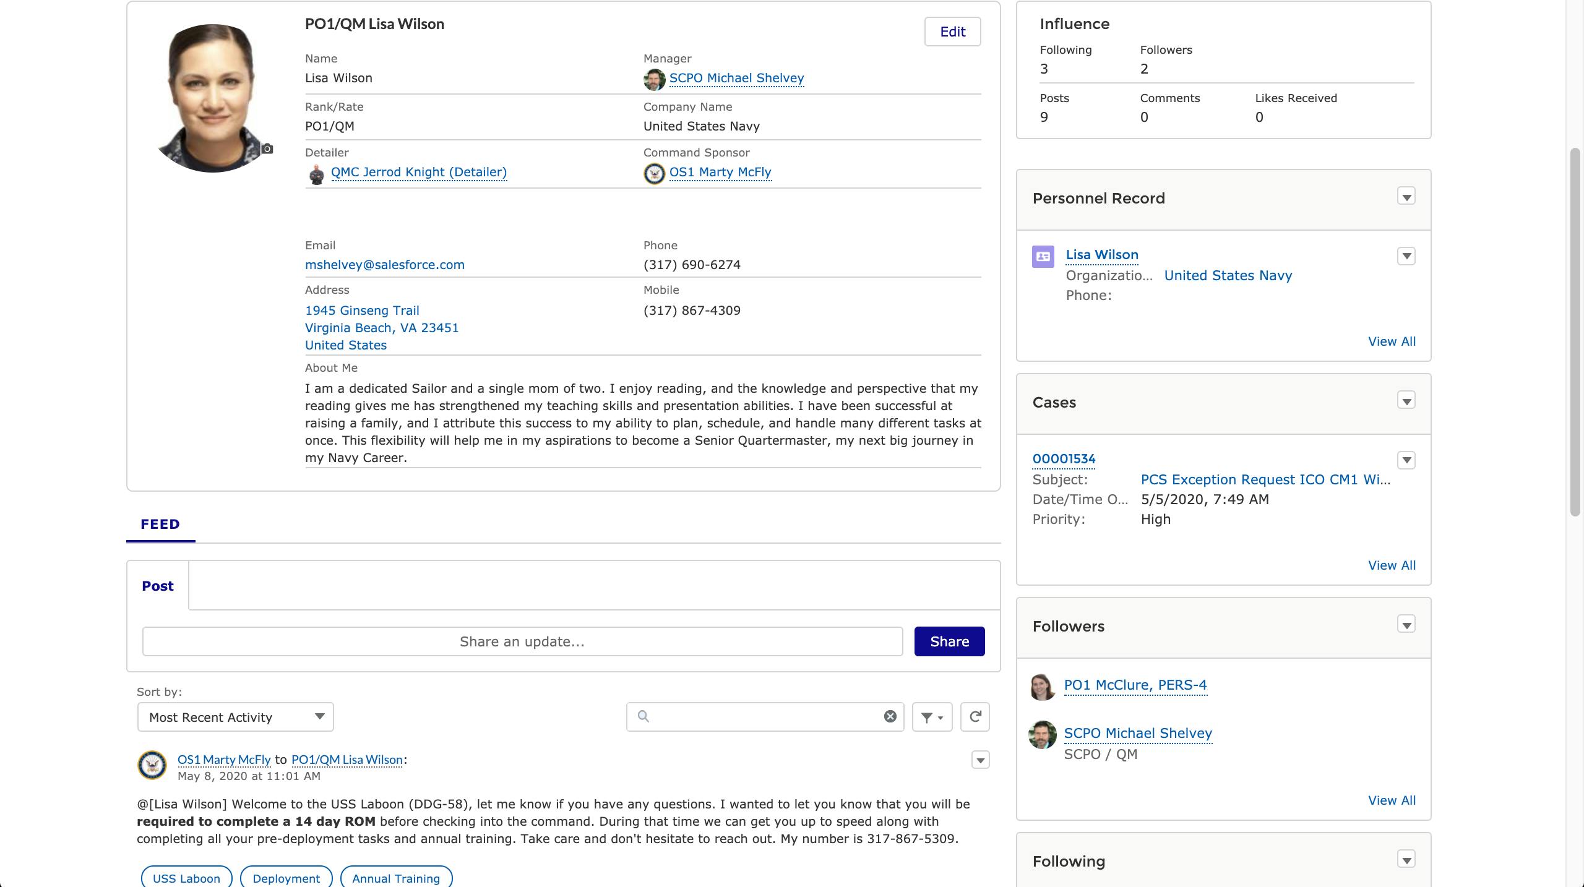Open case 00001534 row action dropdown
1584x887 pixels.
pyautogui.click(x=1406, y=460)
